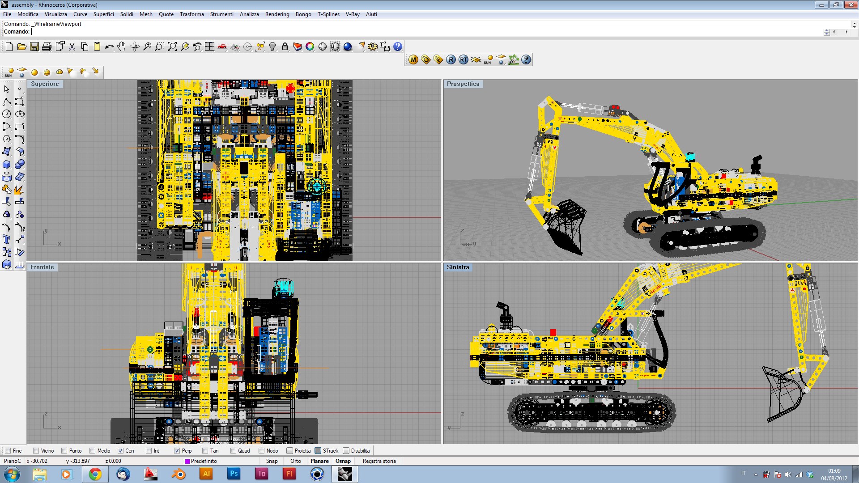Click the Lock objects padlock icon
This screenshot has height=483, width=859.
pos(285,47)
